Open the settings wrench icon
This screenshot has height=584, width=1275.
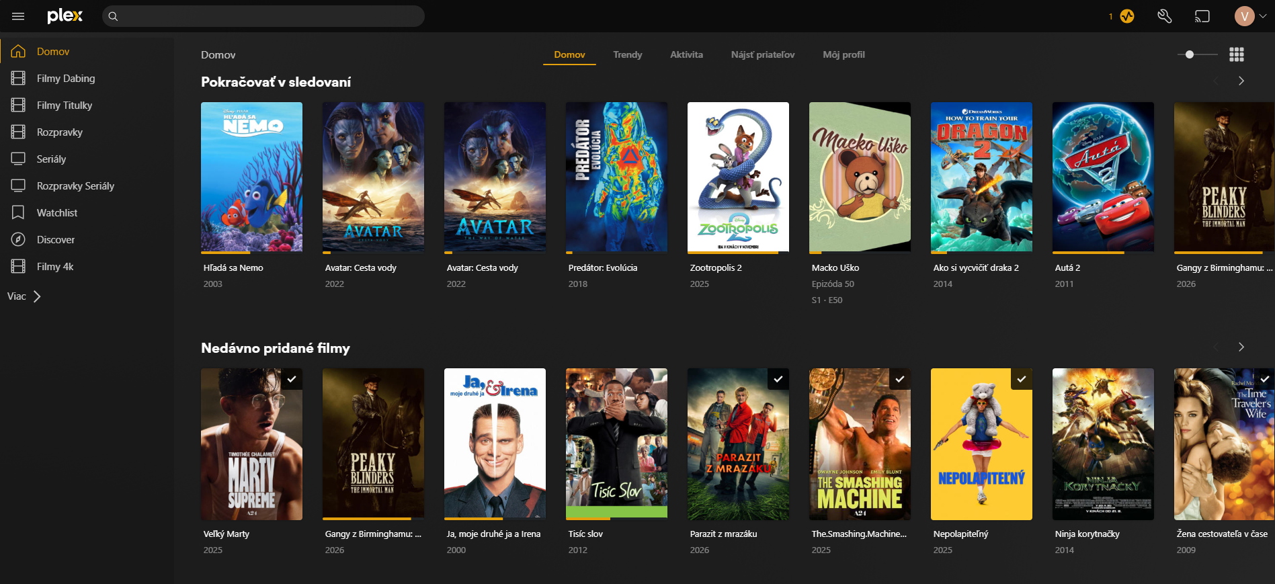(x=1165, y=16)
